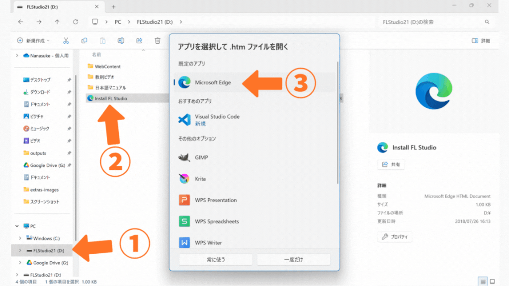Click the Paste icon in toolbar
This screenshot has width=509, height=286.
pos(102,41)
